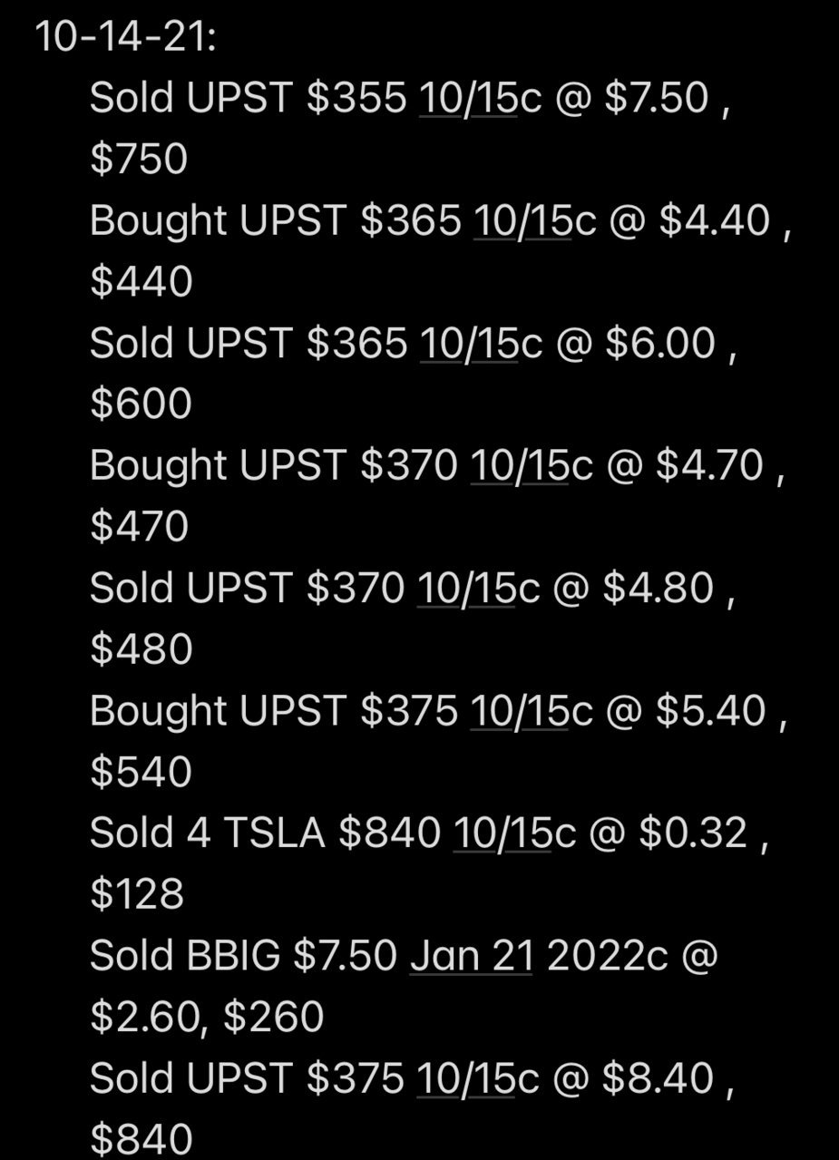This screenshot has height=1160, width=839.
Task: Open underlined 10/15 date in TSLA $840 line
Action: (x=502, y=833)
